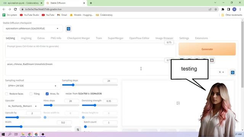This screenshot has width=244, height=137.
Task: Reload the current page
Action: (x=15, y=9)
